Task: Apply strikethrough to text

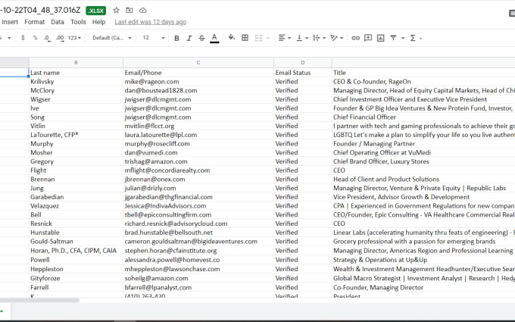Action: point(201,38)
